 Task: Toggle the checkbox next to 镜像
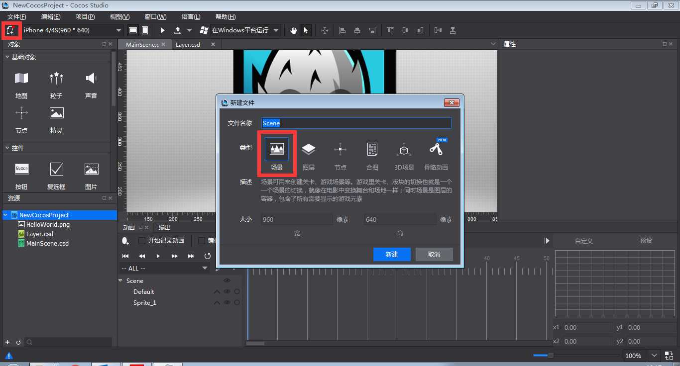click(202, 241)
